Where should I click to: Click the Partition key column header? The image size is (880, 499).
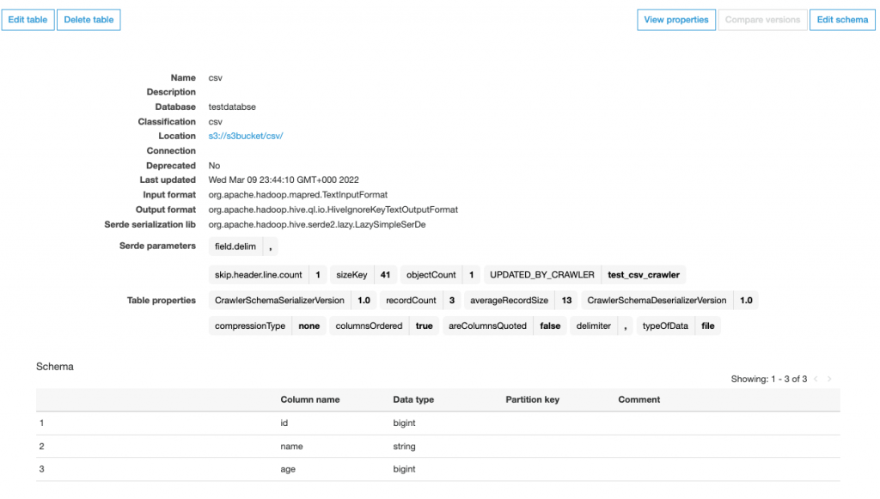pyautogui.click(x=532, y=399)
